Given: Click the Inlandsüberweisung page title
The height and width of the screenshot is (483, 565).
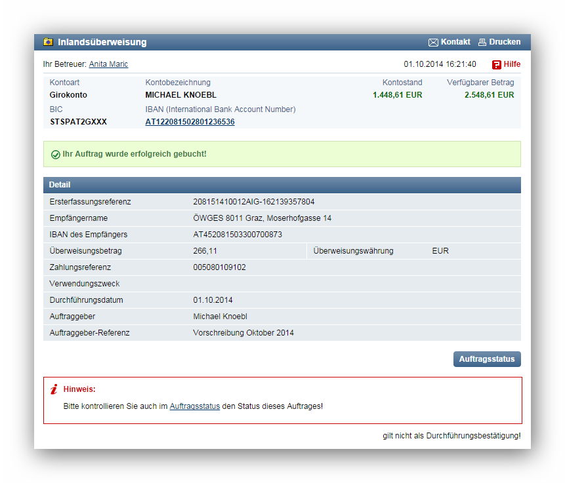Looking at the screenshot, I should pyautogui.click(x=102, y=42).
